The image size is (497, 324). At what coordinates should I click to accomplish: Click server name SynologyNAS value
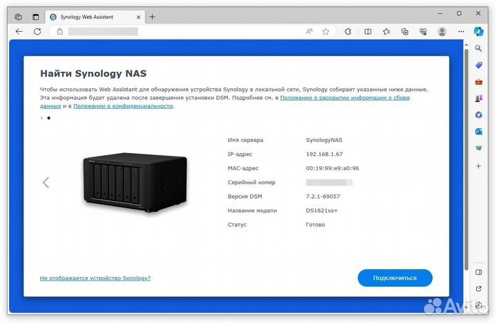[324, 140]
